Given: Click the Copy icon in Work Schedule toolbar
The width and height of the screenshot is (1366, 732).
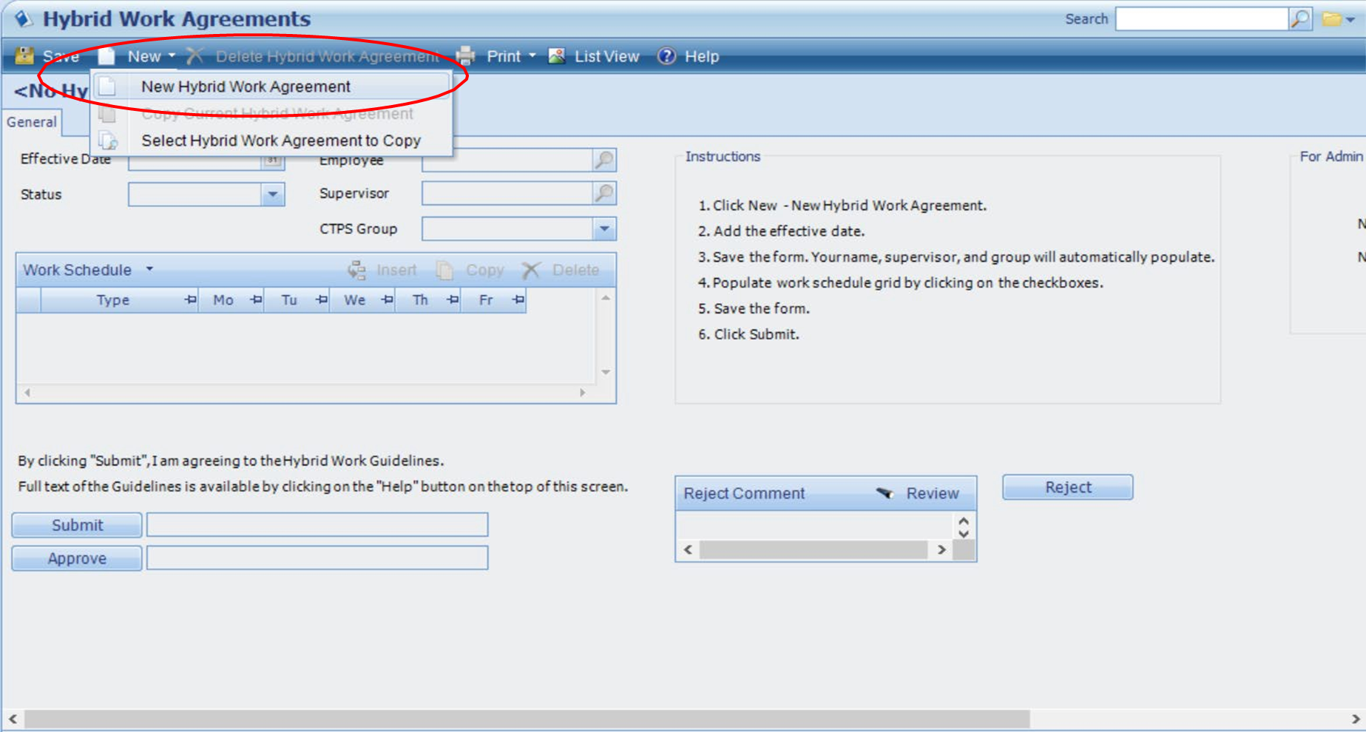Looking at the screenshot, I should tap(444, 271).
